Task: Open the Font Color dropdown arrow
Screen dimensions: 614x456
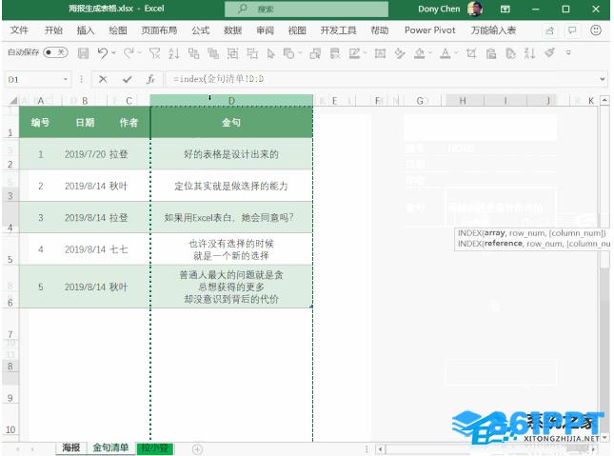Action: (456, 52)
